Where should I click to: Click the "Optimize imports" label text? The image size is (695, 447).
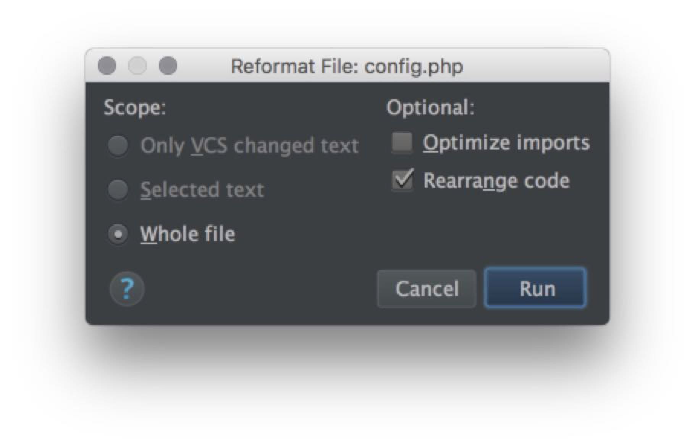point(506,143)
